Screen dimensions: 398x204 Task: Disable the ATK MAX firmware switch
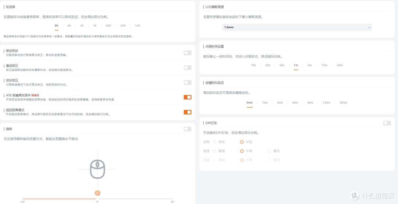188,97
